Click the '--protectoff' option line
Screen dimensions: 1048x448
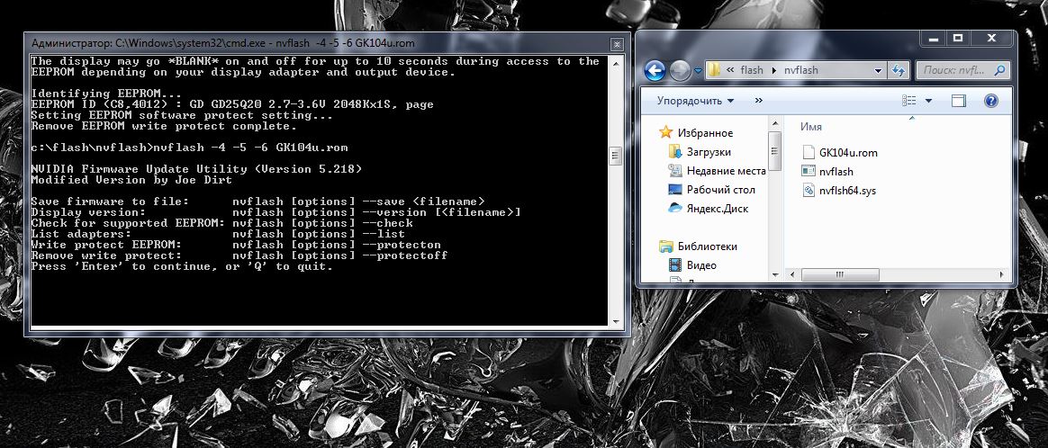click(x=239, y=255)
